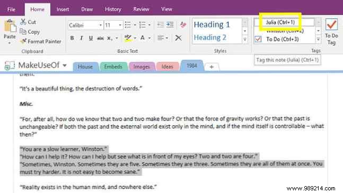Activate Format Painter
Screen dimensions: 343x193
click(40, 41)
